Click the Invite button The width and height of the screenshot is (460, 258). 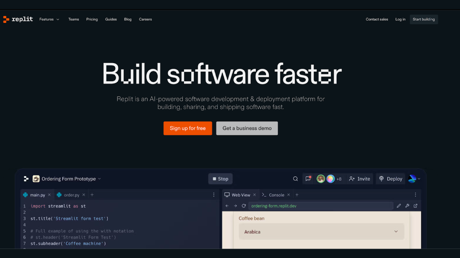359,179
